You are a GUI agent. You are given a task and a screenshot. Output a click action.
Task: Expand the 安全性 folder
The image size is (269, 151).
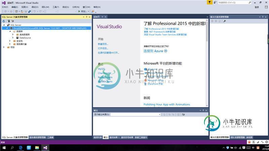(10, 41)
